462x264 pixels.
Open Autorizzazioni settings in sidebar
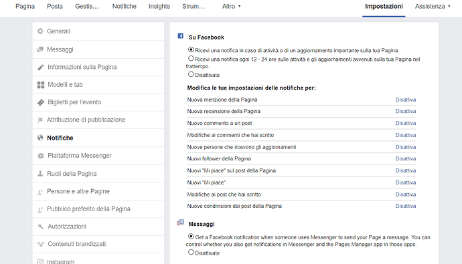coord(98,227)
